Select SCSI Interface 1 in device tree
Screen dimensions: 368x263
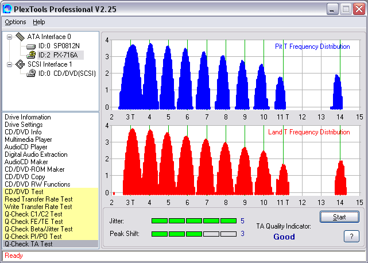pyautogui.click(x=49, y=64)
